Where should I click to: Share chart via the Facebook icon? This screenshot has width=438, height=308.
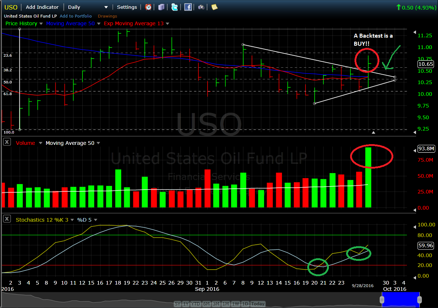pyautogui.click(x=188, y=7)
